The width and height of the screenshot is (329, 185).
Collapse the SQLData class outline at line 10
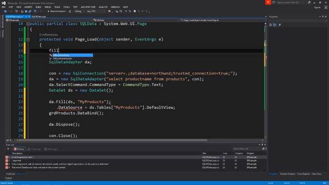click(28, 24)
